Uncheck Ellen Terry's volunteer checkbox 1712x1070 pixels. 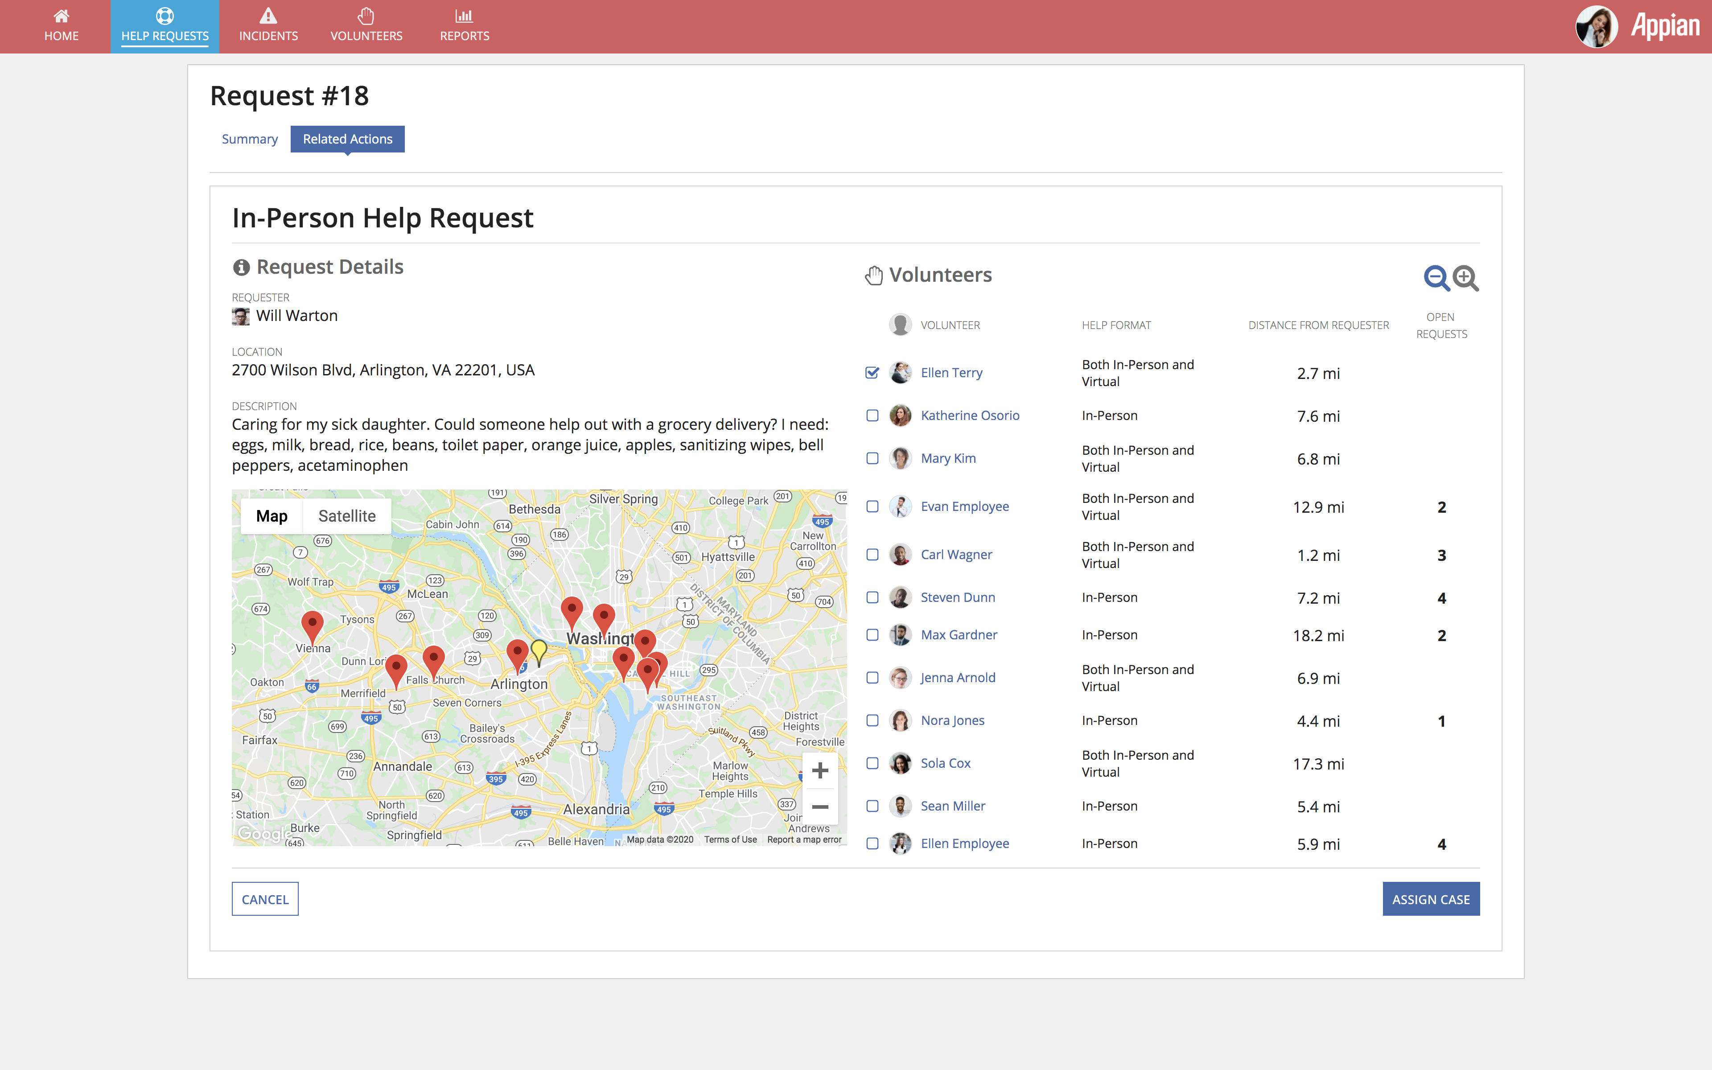pos(872,371)
